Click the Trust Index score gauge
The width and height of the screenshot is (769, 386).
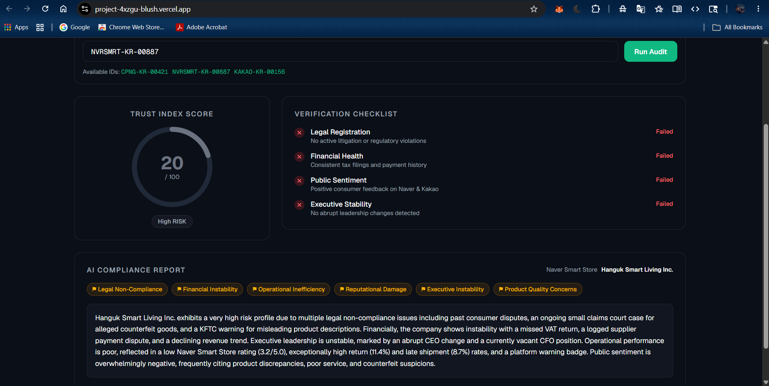click(x=172, y=167)
